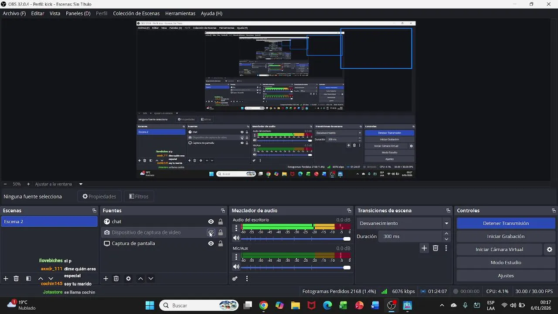Zoom in preview with plus icon

(x=28, y=184)
